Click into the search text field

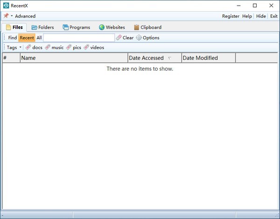[79, 38]
